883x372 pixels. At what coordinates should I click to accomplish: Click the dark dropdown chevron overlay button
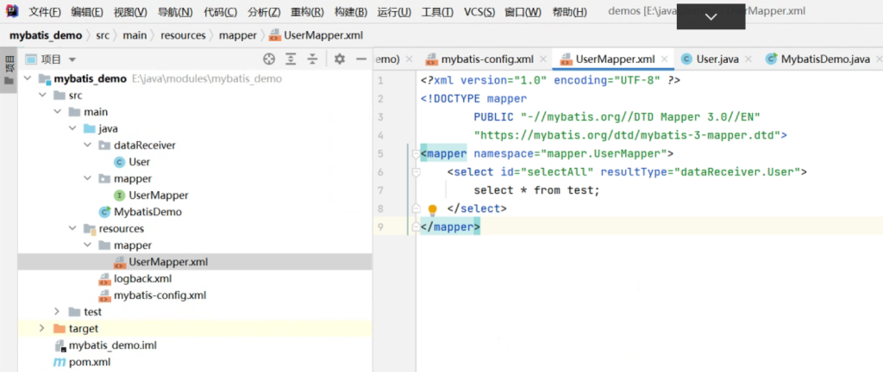pyautogui.click(x=711, y=17)
